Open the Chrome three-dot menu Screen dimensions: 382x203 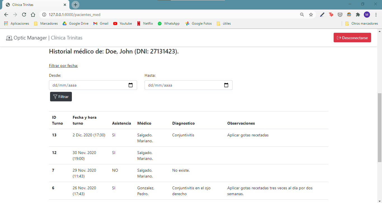coord(376,15)
